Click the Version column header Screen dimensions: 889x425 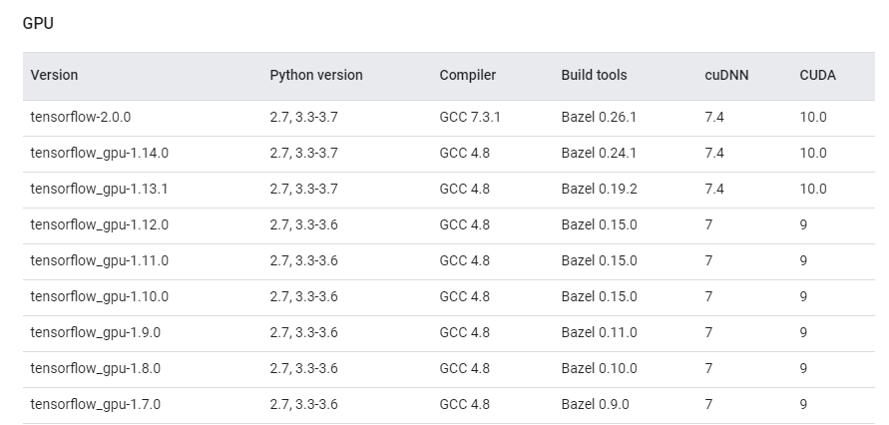[x=54, y=75]
